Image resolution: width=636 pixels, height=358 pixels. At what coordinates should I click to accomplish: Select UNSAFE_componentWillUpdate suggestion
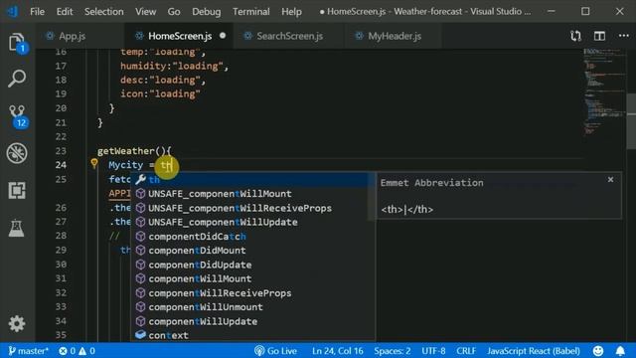[249, 222]
